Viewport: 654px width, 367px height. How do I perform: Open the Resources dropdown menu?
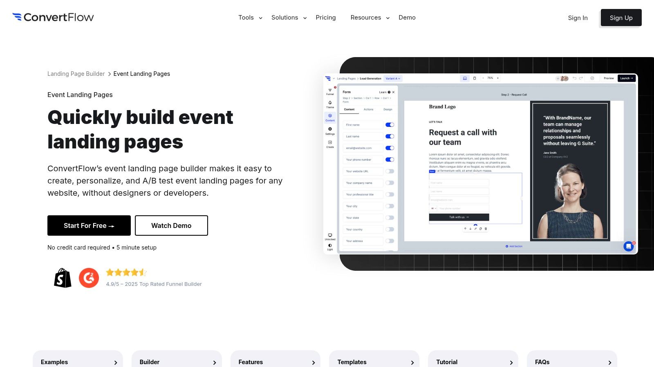tap(370, 18)
